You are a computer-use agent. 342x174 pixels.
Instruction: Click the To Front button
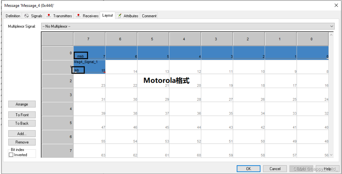(x=22, y=115)
